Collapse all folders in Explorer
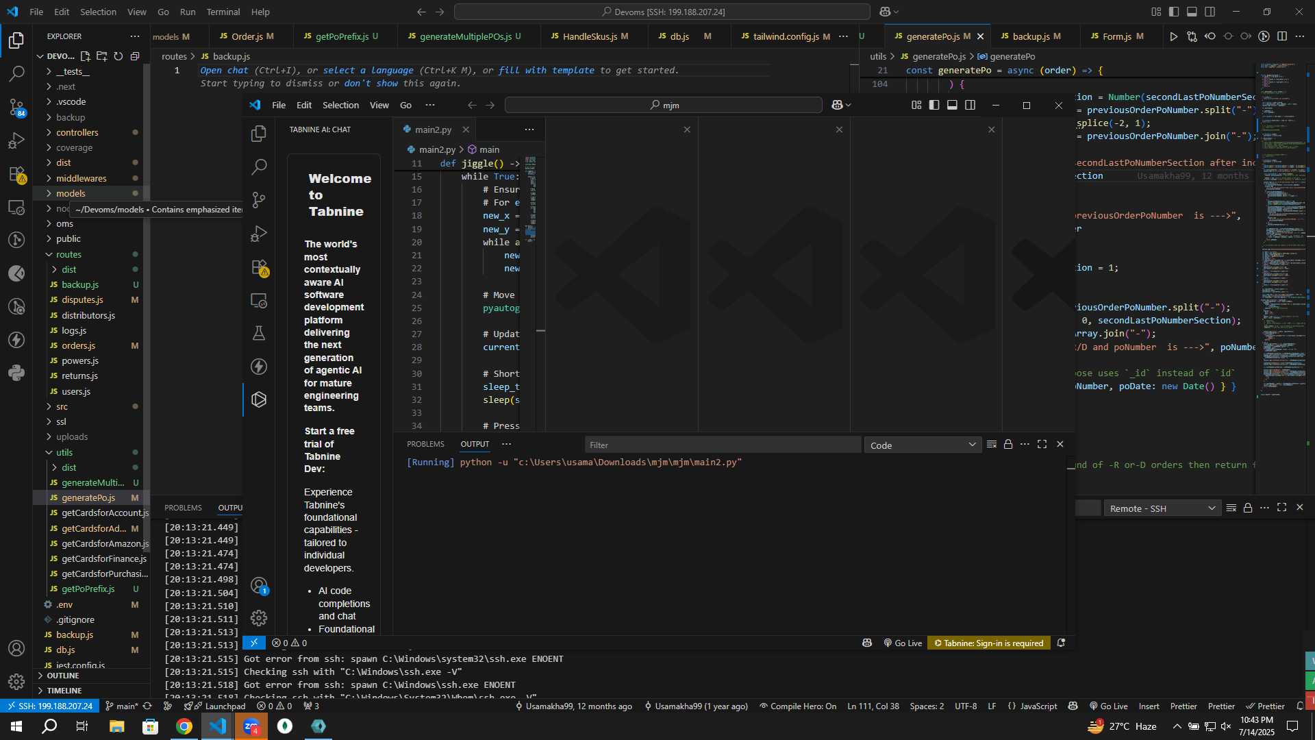The image size is (1315, 740). pos(135,56)
